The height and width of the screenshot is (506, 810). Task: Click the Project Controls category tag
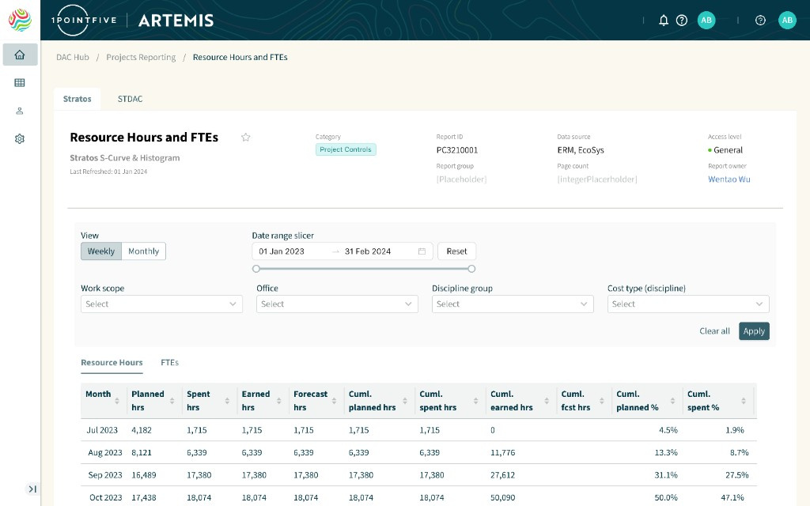click(x=346, y=149)
